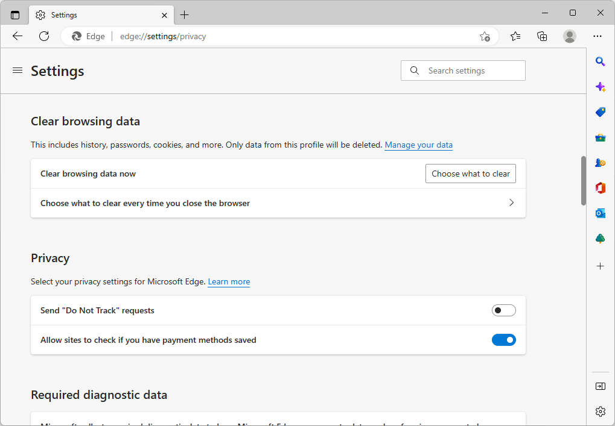Image resolution: width=615 pixels, height=426 pixels.
Task: Open the Tools briefcase sidebar icon
Action: 600,137
